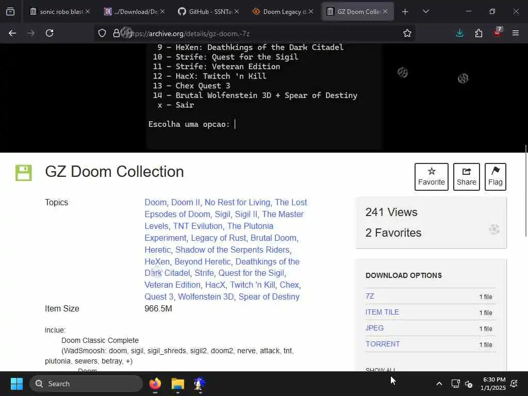This screenshot has width=528, height=396.
Task: Open the Sigil II topic link
Action: click(x=246, y=214)
